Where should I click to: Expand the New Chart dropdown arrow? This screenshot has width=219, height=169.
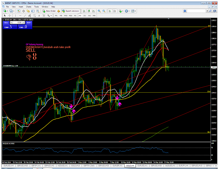point(7,11)
